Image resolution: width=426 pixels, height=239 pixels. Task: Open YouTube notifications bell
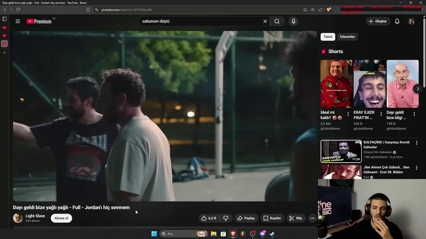click(x=397, y=21)
